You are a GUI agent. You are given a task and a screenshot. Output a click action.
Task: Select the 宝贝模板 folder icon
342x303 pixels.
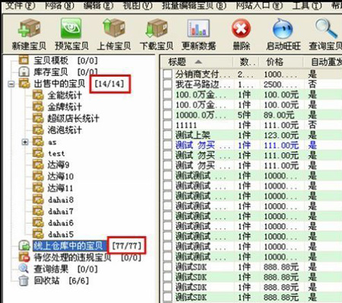(x=24, y=60)
